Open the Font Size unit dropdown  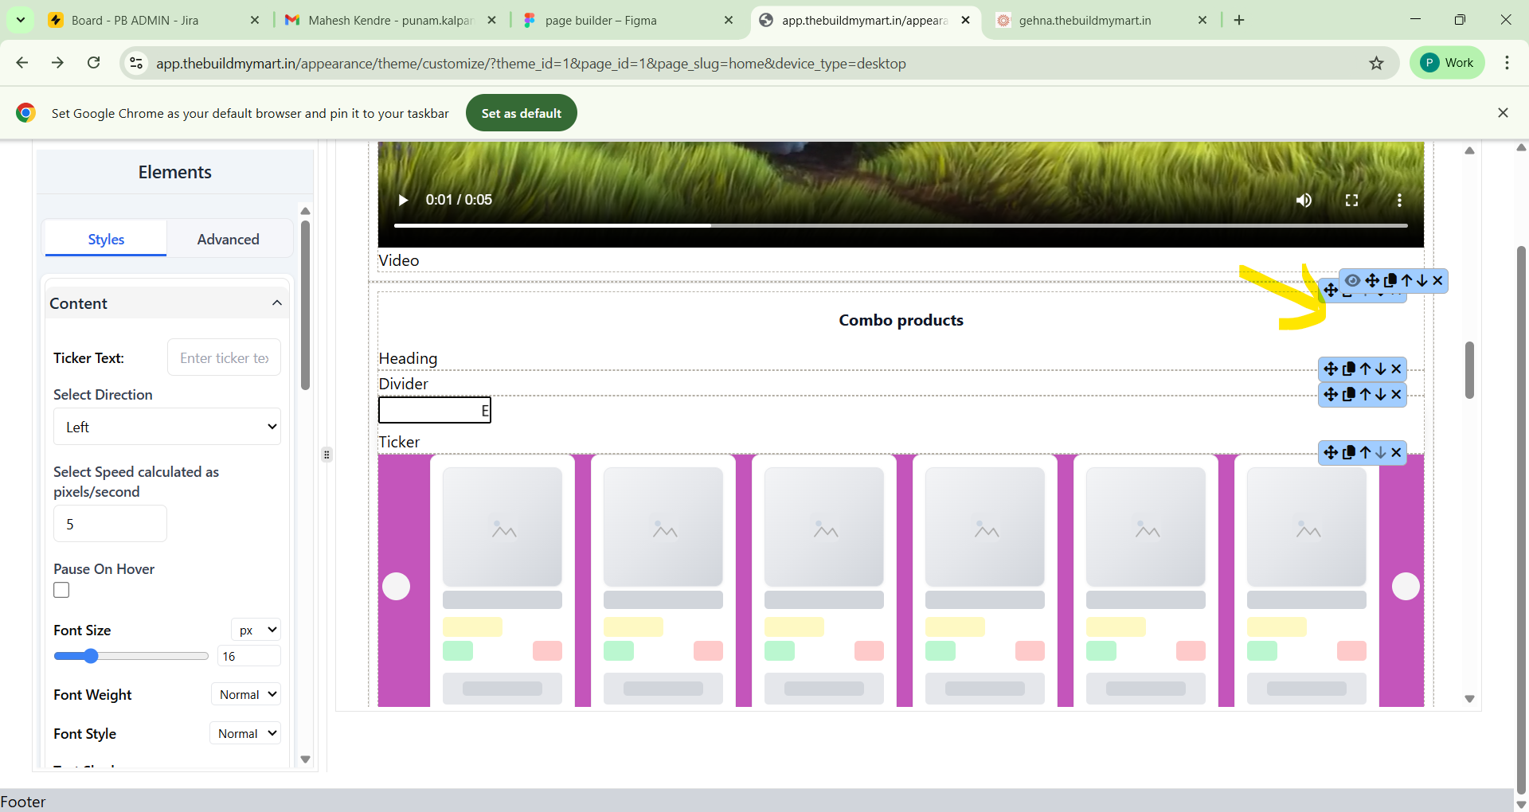point(256,630)
